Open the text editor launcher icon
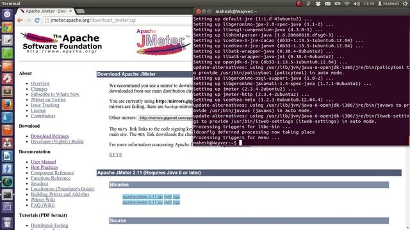This screenshot has width=410, height=230. point(7,40)
